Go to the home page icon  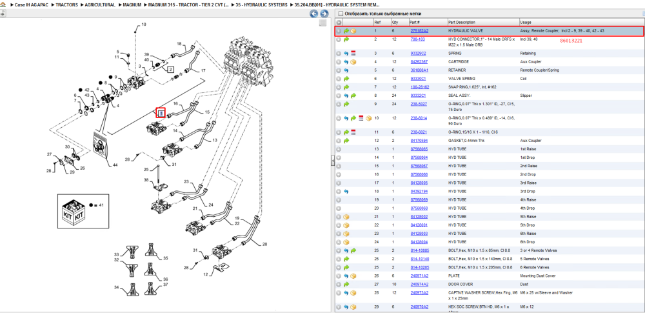(x=3, y=5)
